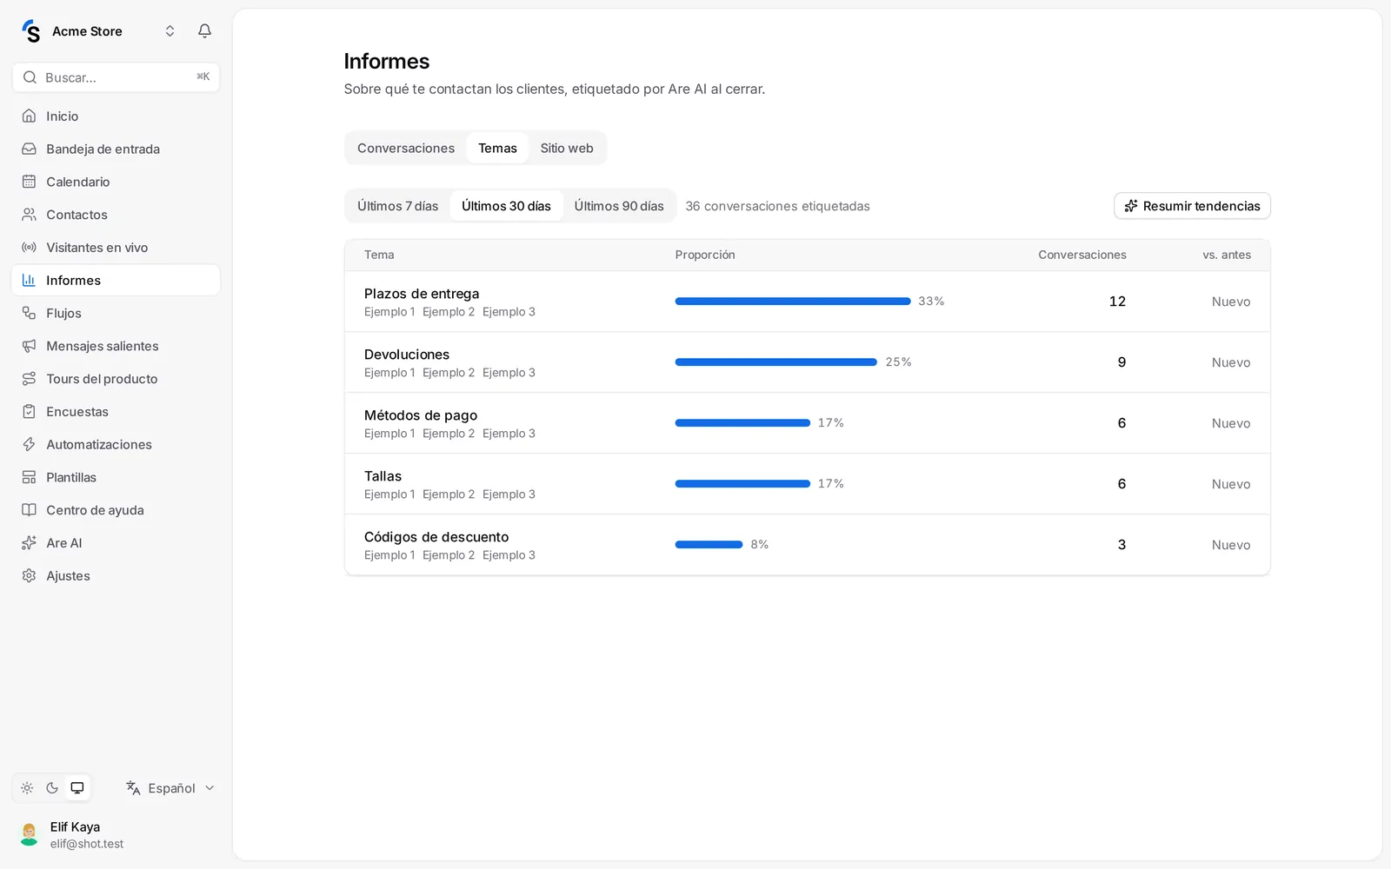Image resolution: width=1391 pixels, height=869 pixels.
Task: Click the Tours del producto icon
Action: [x=29, y=379]
